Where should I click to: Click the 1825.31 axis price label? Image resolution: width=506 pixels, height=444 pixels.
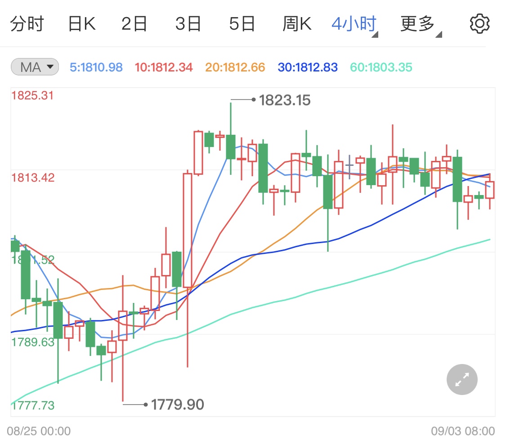32,95
